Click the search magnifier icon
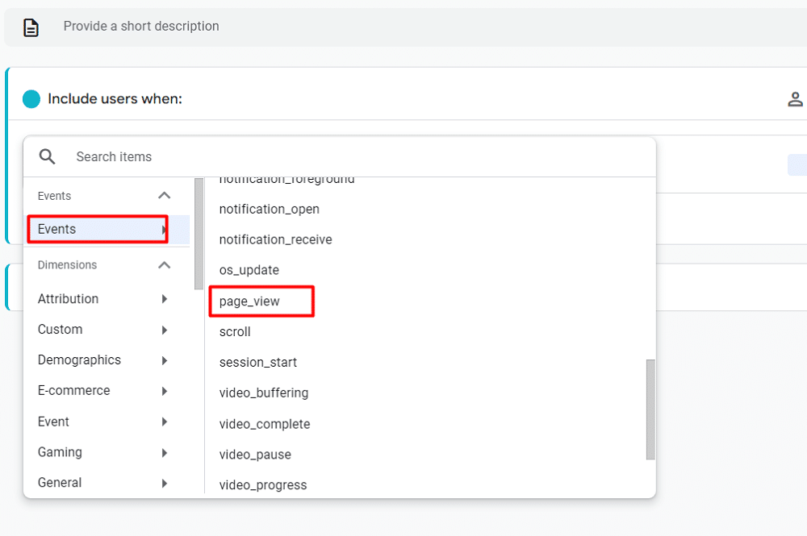Screen dimensions: 807x536 point(48,156)
